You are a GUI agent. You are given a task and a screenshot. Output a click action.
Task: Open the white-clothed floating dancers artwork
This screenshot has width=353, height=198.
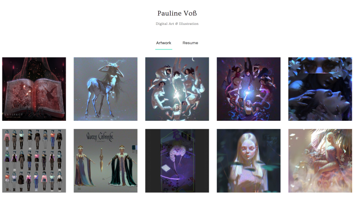(x=177, y=89)
